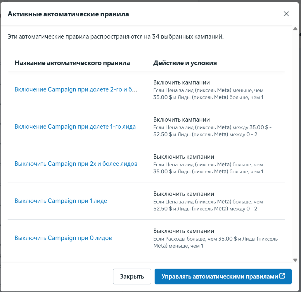Click the "Активные автоматические правила" dialog title
The image size is (301, 292).
click(68, 14)
